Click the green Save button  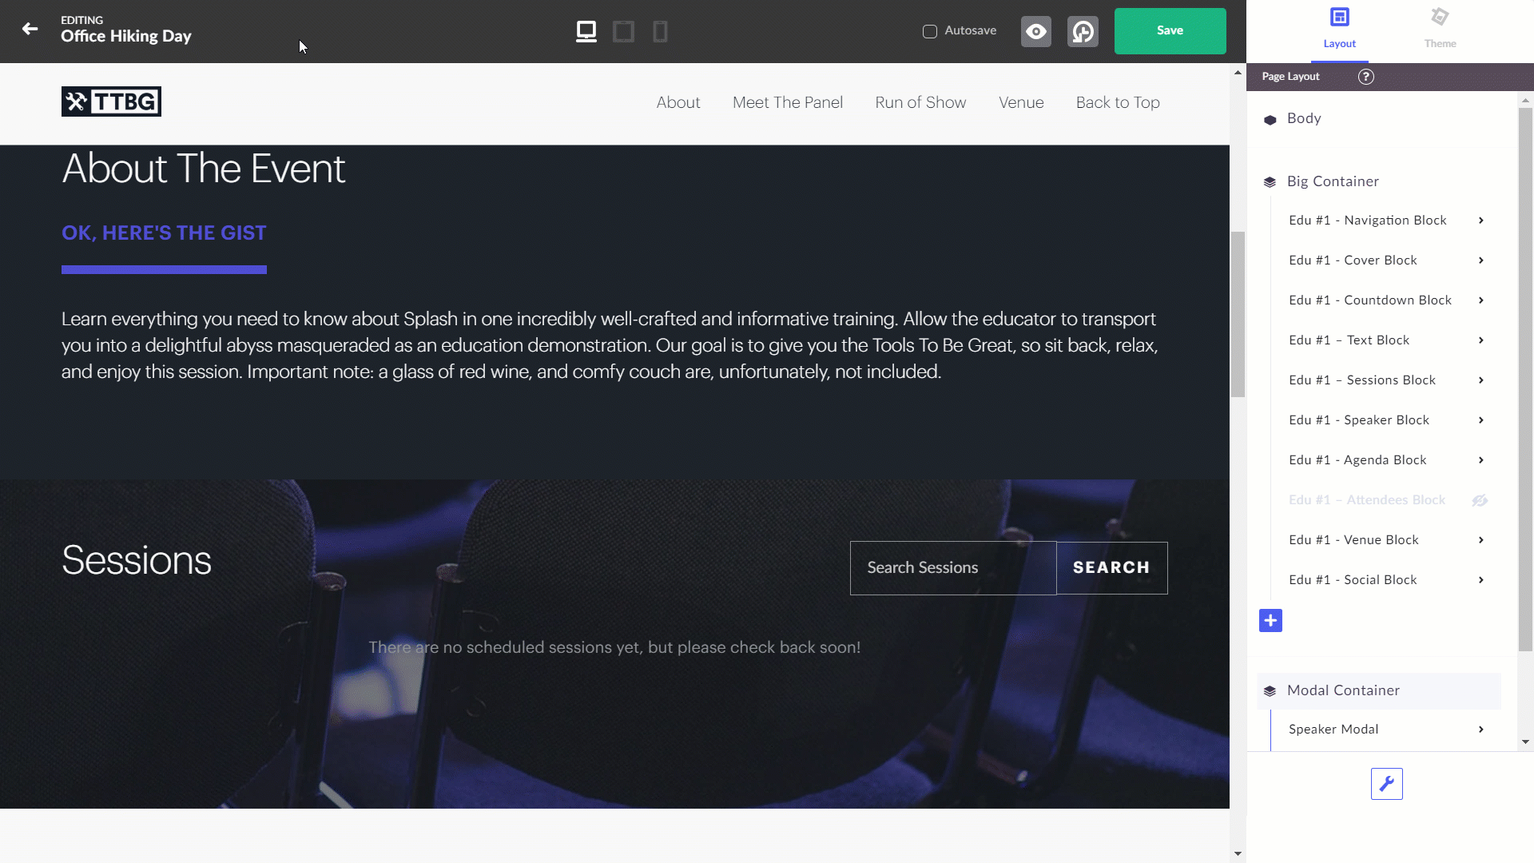1170,31
